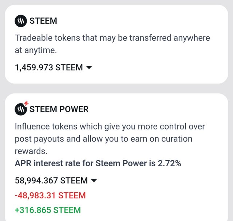Tap the STEEM heading text

[43, 21]
